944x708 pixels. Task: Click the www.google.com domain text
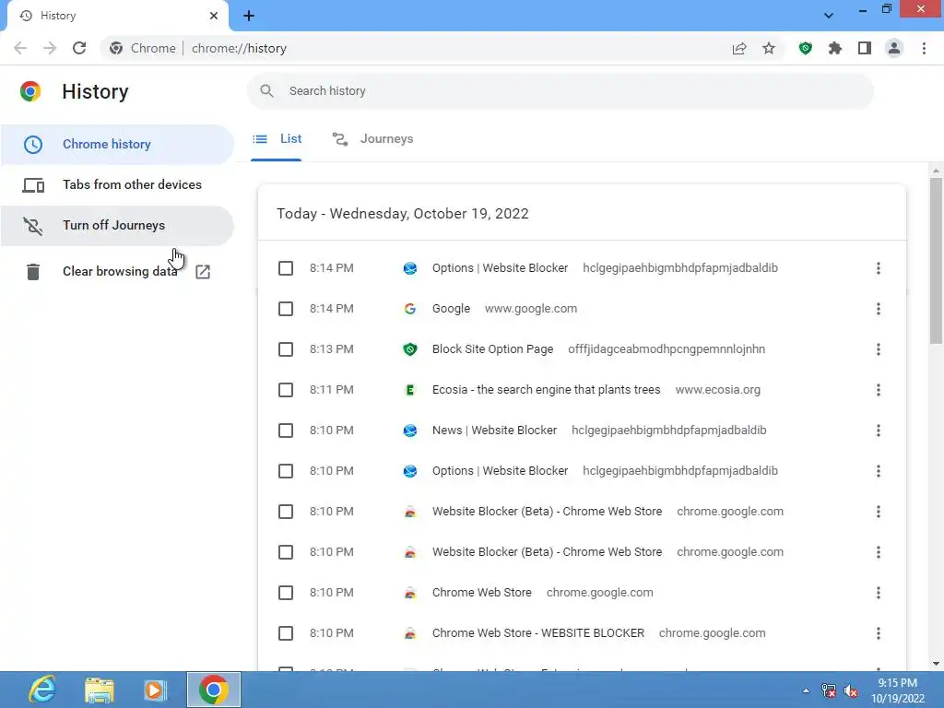(531, 309)
